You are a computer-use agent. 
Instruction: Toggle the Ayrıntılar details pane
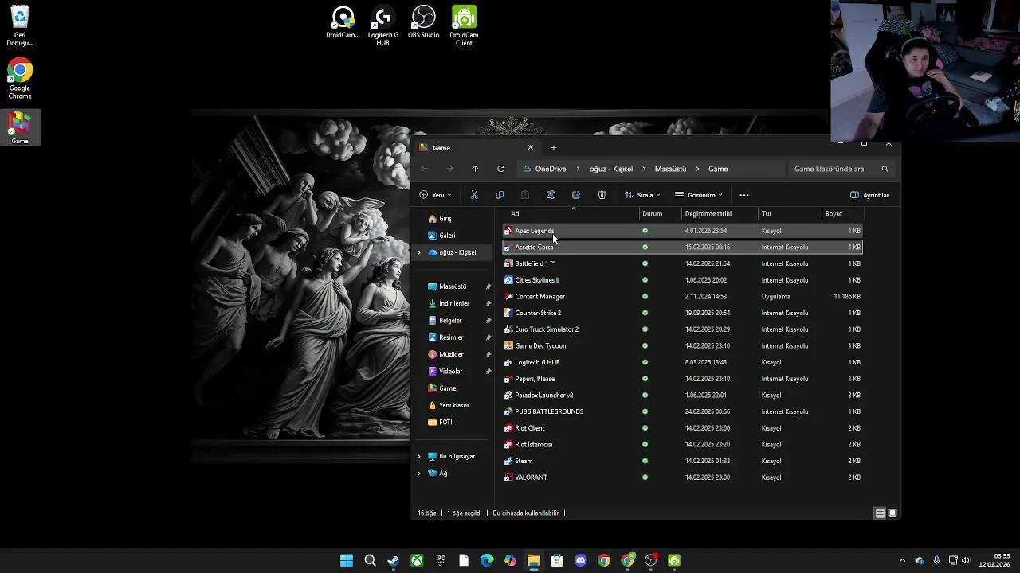point(869,195)
